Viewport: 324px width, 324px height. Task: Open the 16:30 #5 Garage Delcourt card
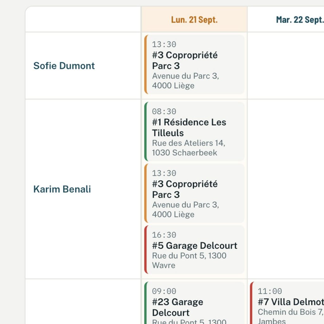click(x=194, y=250)
